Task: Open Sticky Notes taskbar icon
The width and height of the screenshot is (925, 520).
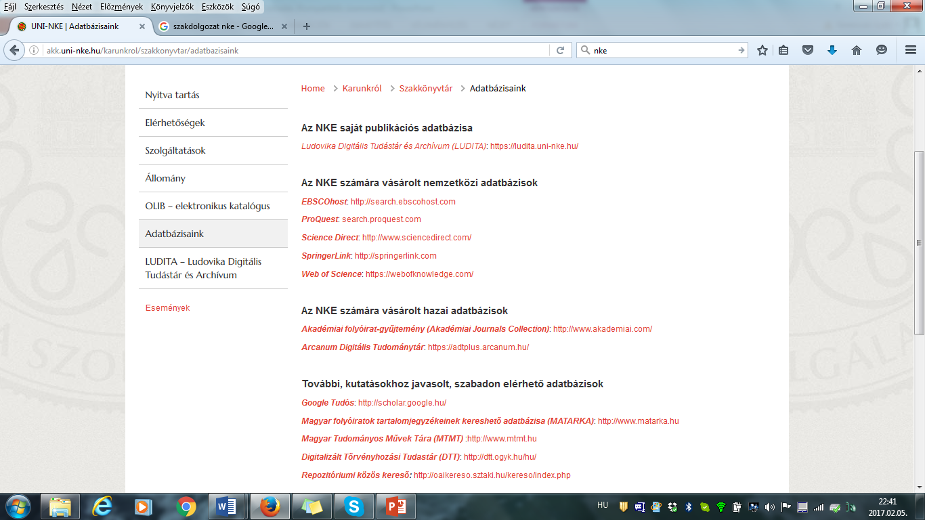Action: pos(311,506)
